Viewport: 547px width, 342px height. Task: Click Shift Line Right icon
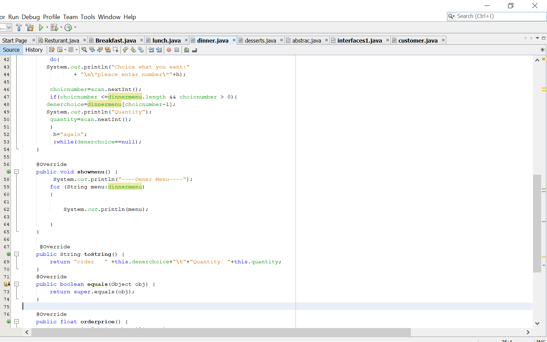159,50
